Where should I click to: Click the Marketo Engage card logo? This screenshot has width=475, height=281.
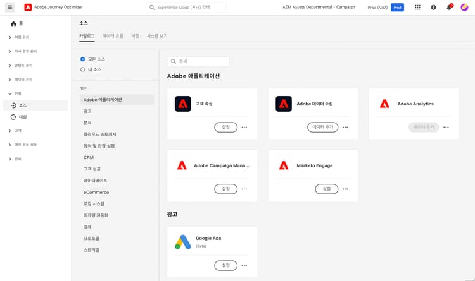pyautogui.click(x=284, y=165)
